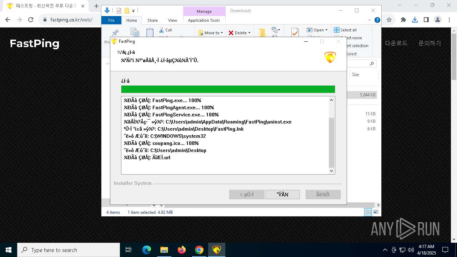This screenshot has width=457, height=257.
Task: Switch Explorer to details view icon
Action: click(x=368, y=212)
